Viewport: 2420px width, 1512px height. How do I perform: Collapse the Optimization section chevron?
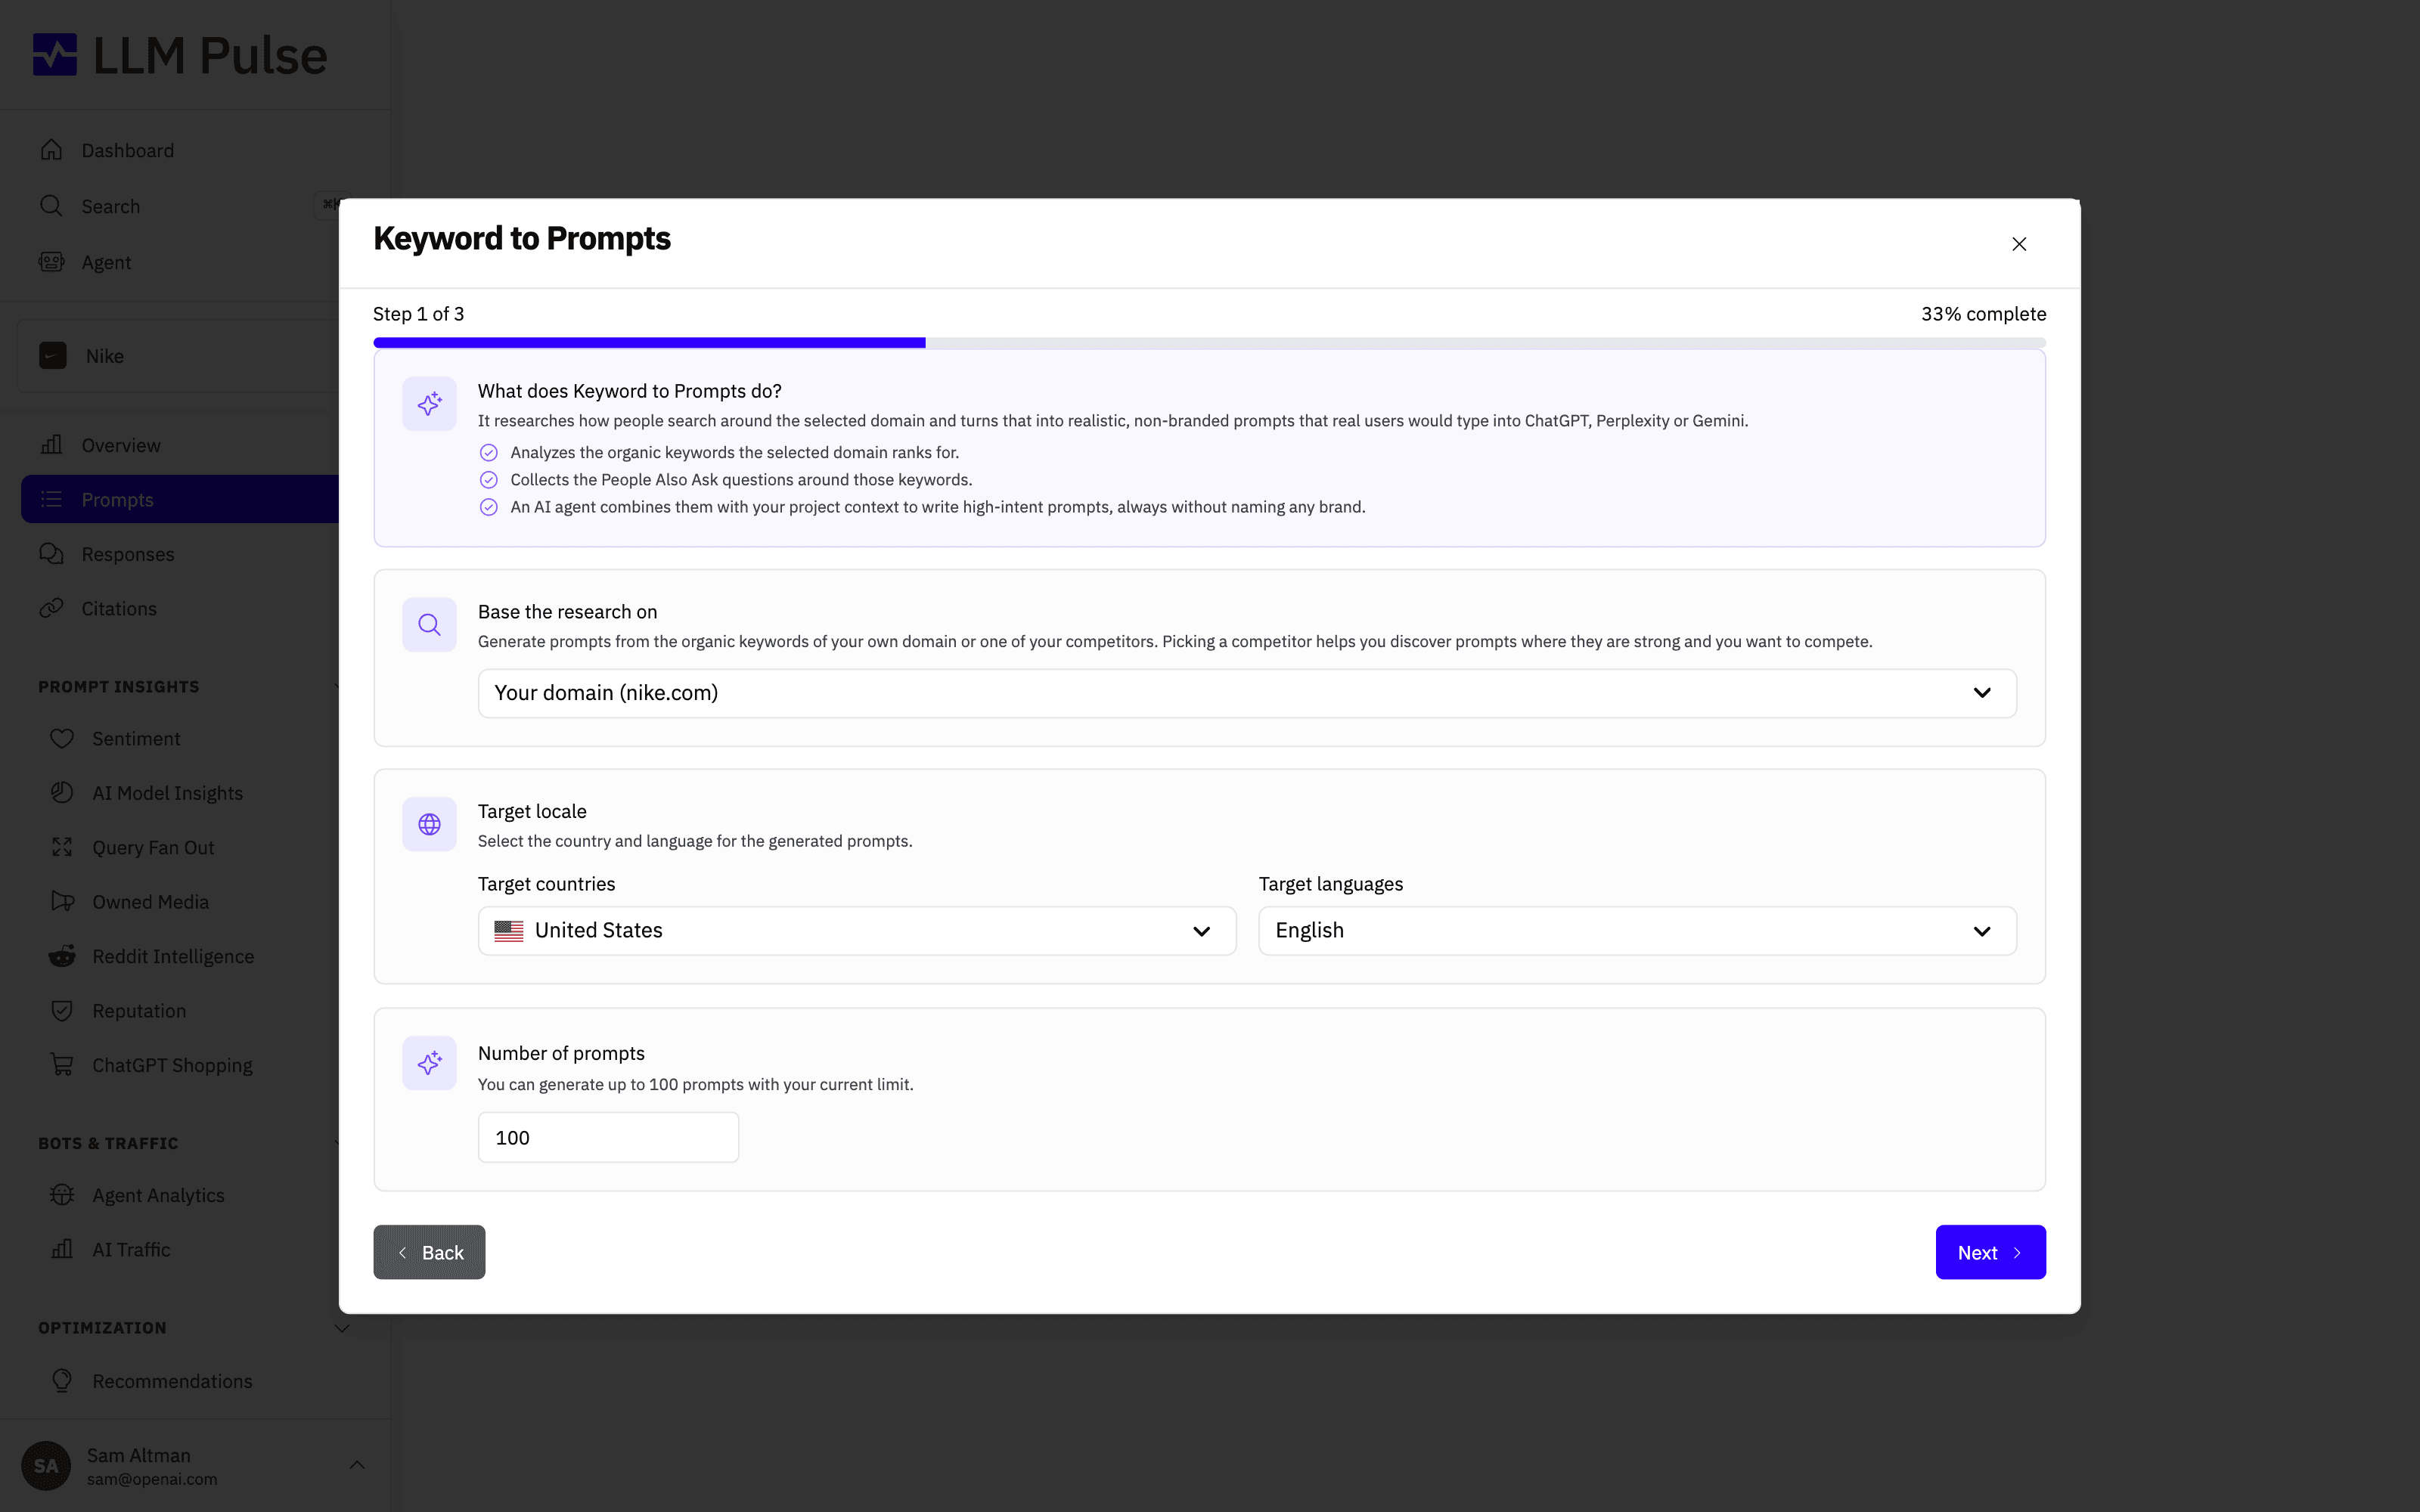342,1328
